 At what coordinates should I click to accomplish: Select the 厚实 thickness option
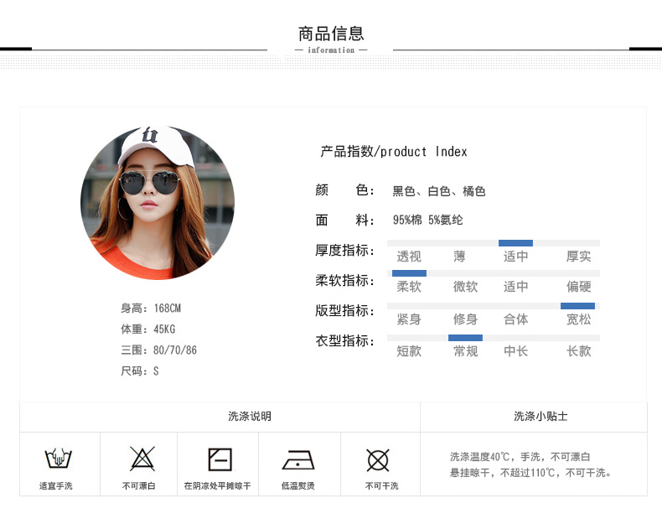pyautogui.click(x=578, y=257)
